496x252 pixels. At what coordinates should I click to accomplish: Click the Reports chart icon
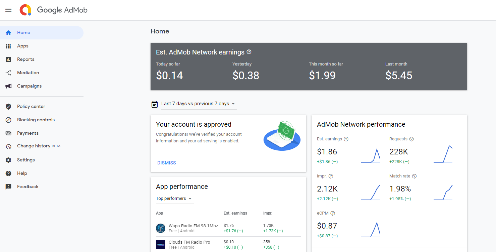point(9,59)
